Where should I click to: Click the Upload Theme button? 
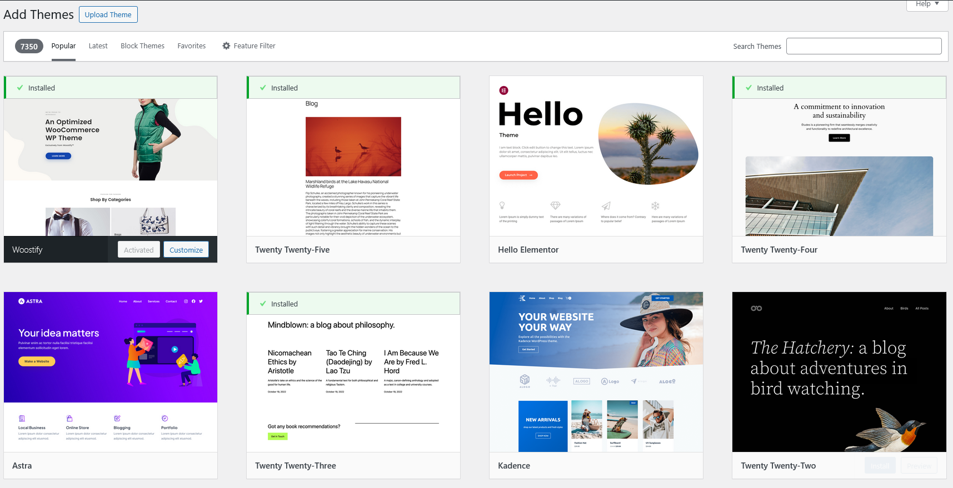pos(108,14)
